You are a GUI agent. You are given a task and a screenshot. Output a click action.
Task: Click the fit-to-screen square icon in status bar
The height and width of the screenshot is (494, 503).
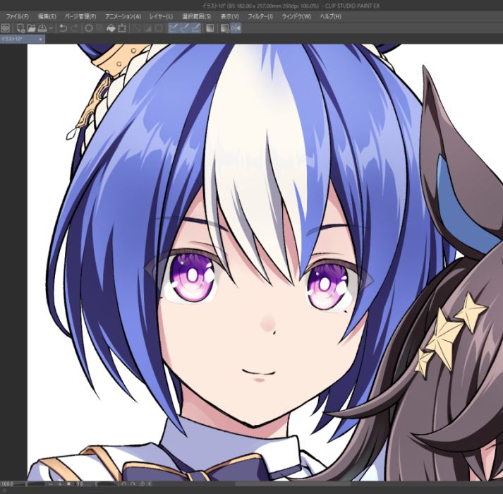(68, 484)
